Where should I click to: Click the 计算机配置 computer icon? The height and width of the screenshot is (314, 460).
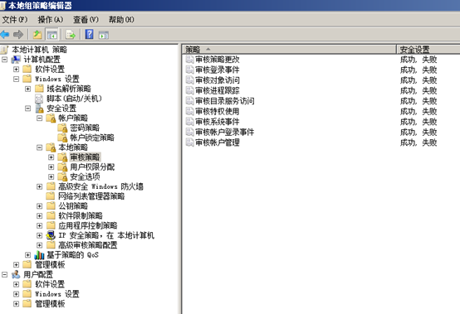(16, 60)
